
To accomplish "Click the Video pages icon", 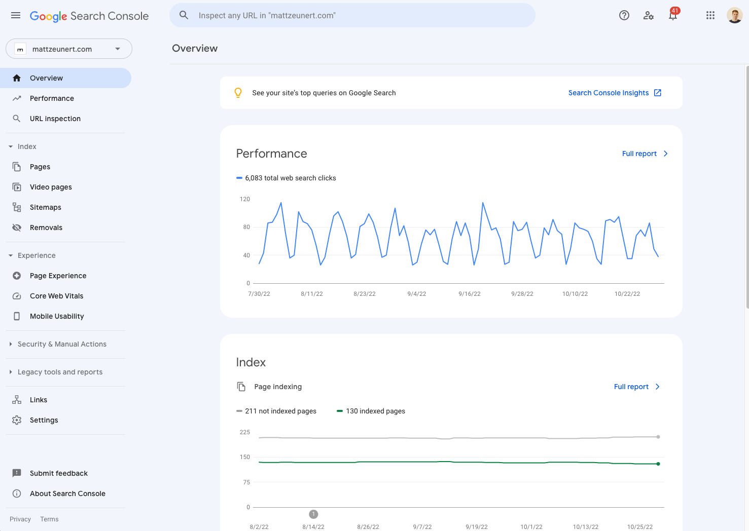I will [17, 187].
